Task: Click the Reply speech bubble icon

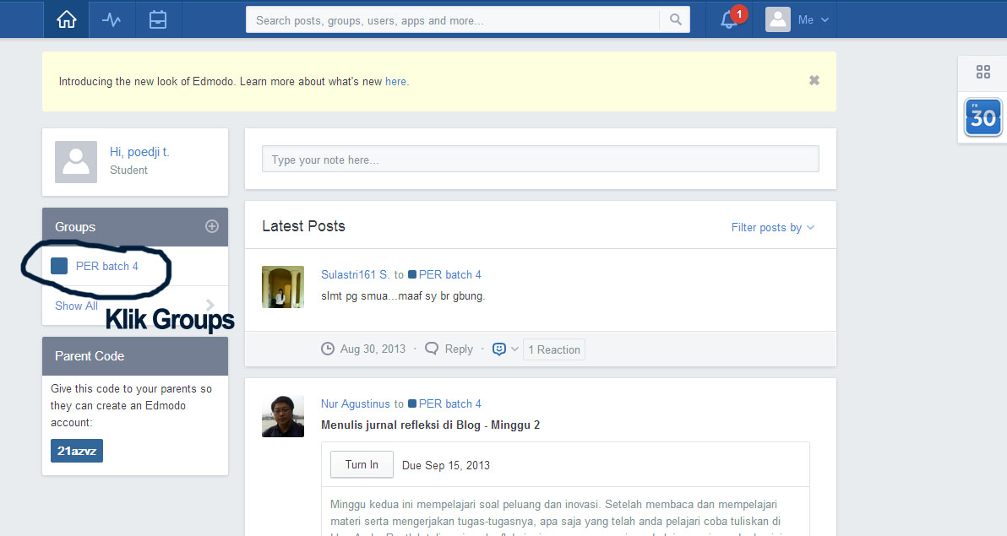Action: coord(432,349)
